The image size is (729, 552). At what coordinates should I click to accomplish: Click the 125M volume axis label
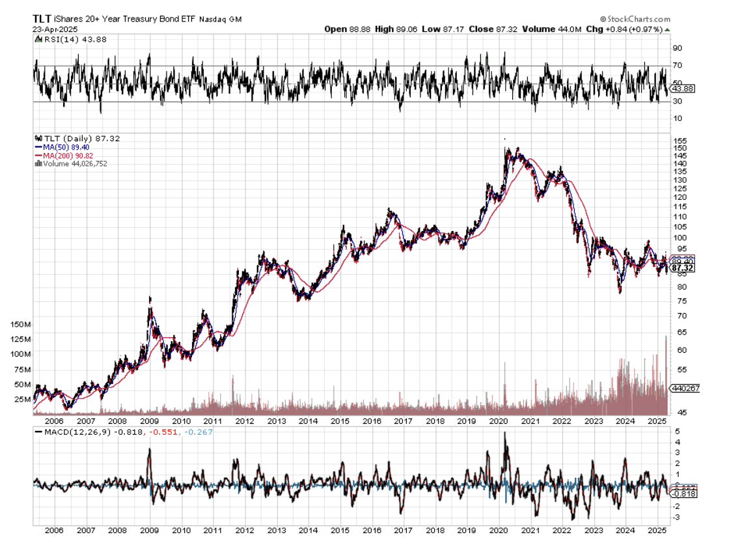point(20,340)
